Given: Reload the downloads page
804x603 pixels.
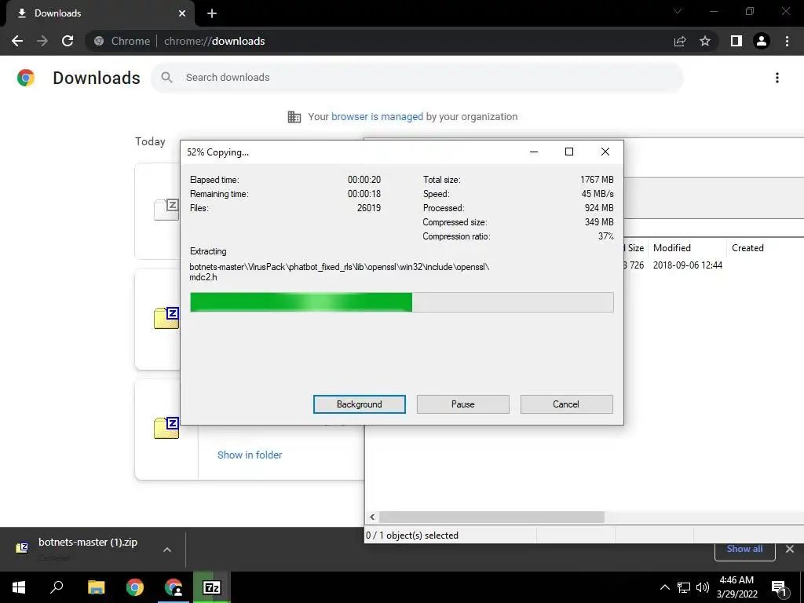Looking at the screenshot, I should (x=68, y=41).
